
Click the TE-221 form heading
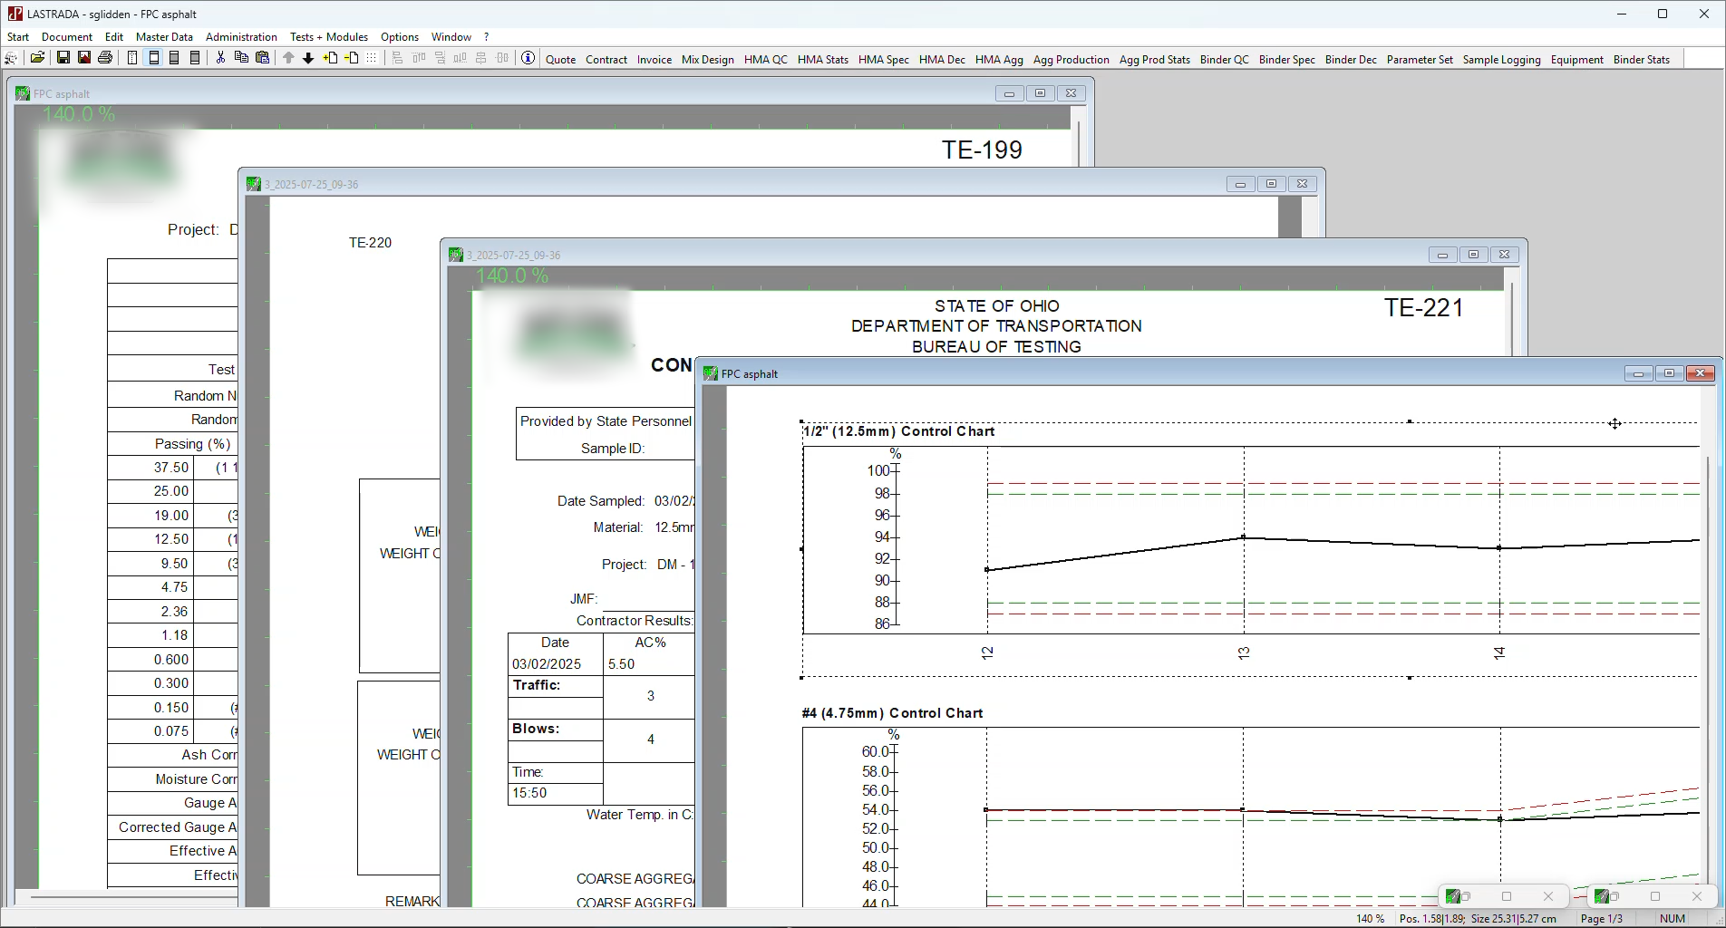tap(1423, 308)
